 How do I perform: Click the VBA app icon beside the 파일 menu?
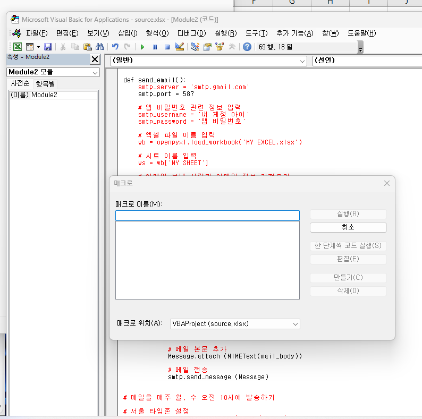[x=16, y=33]
